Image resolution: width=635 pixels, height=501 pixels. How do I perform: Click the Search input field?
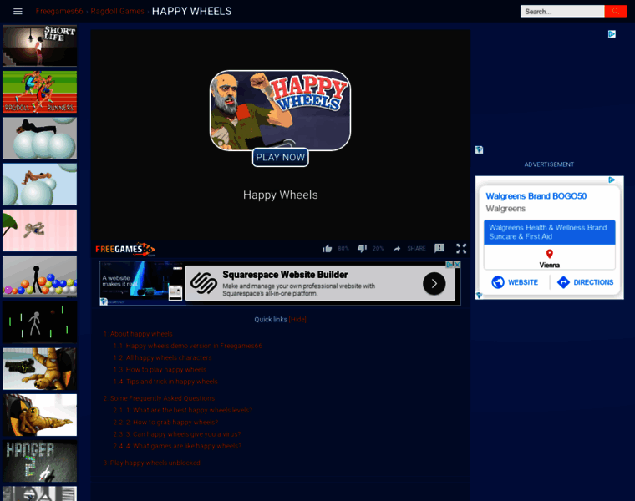coord(562,12)
